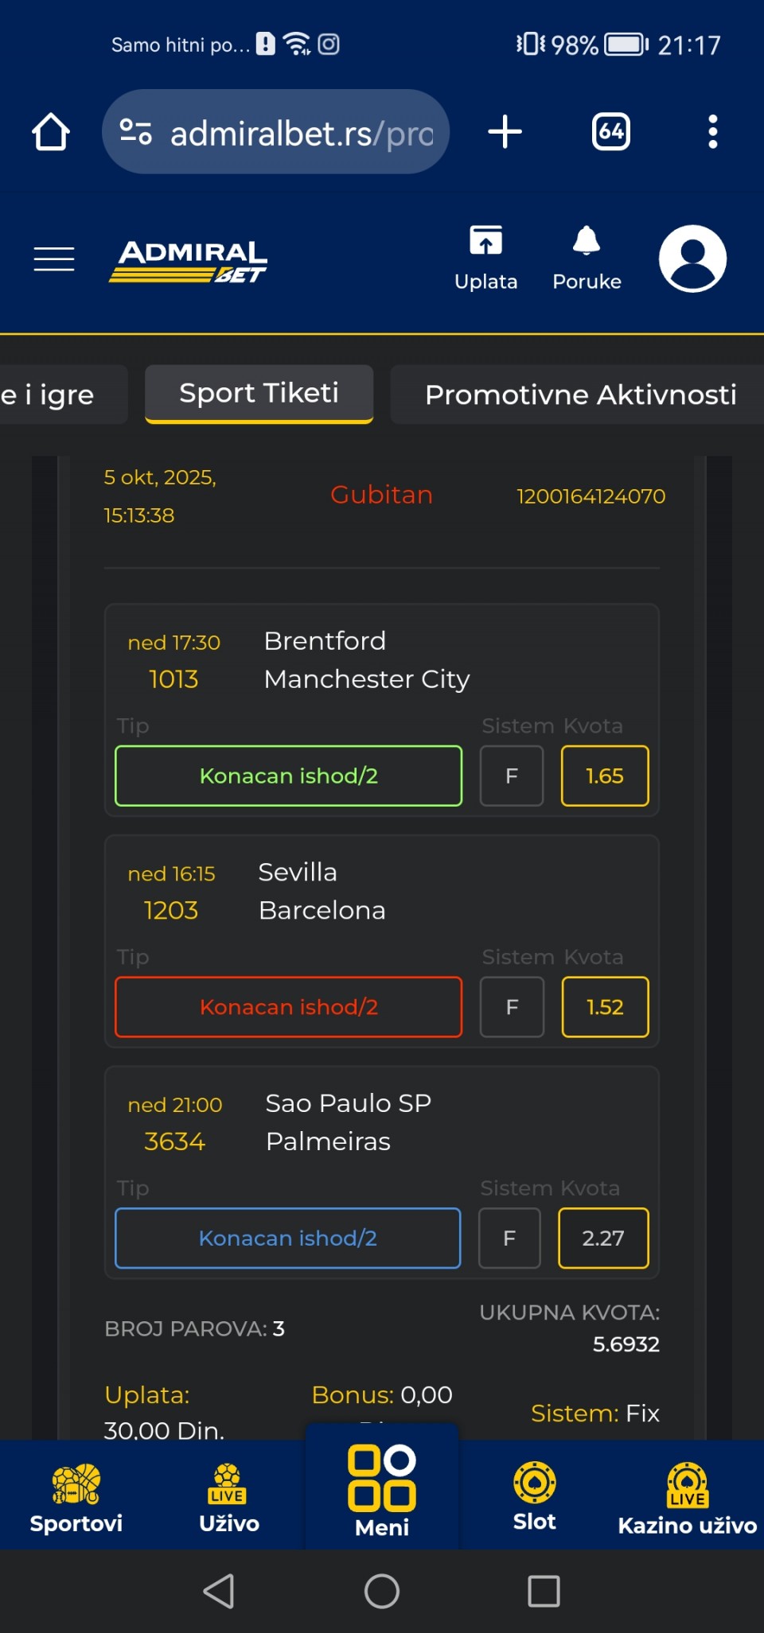
Task: Switch to Promotivne Aktivnosti tab
Action: [x=580, y=395]
